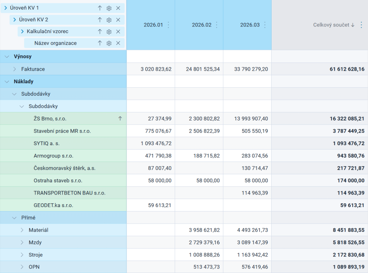Select the GEODET.ka s.r.o. row label

click(53, 205)
